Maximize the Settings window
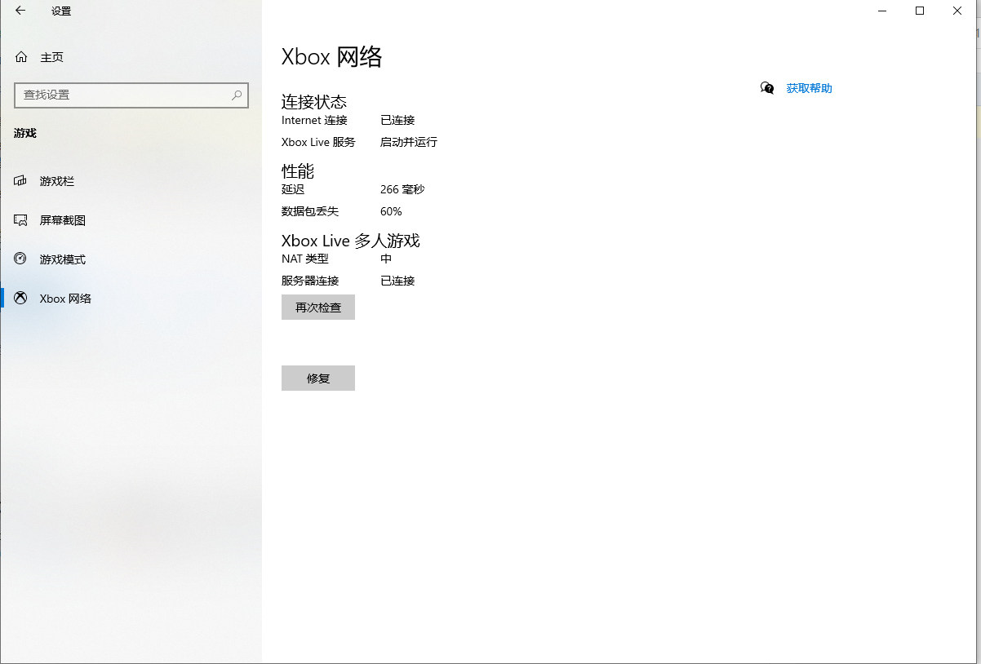 (x=920, y=11)
